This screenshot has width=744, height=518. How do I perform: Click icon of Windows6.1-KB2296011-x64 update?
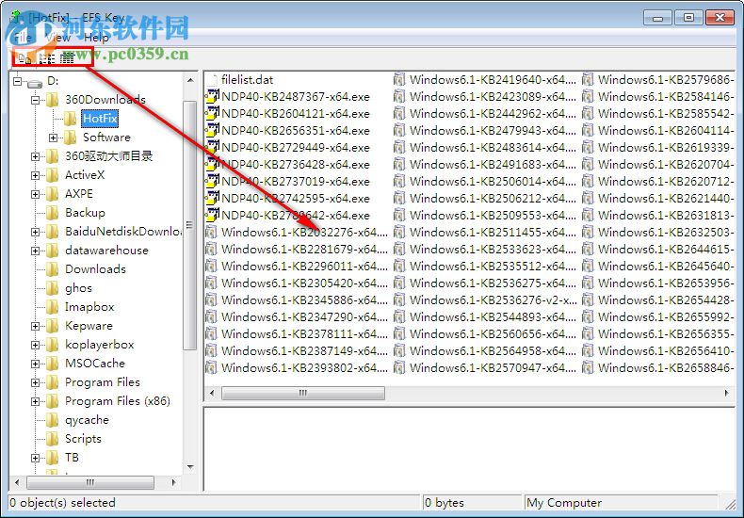pos(212,267)
